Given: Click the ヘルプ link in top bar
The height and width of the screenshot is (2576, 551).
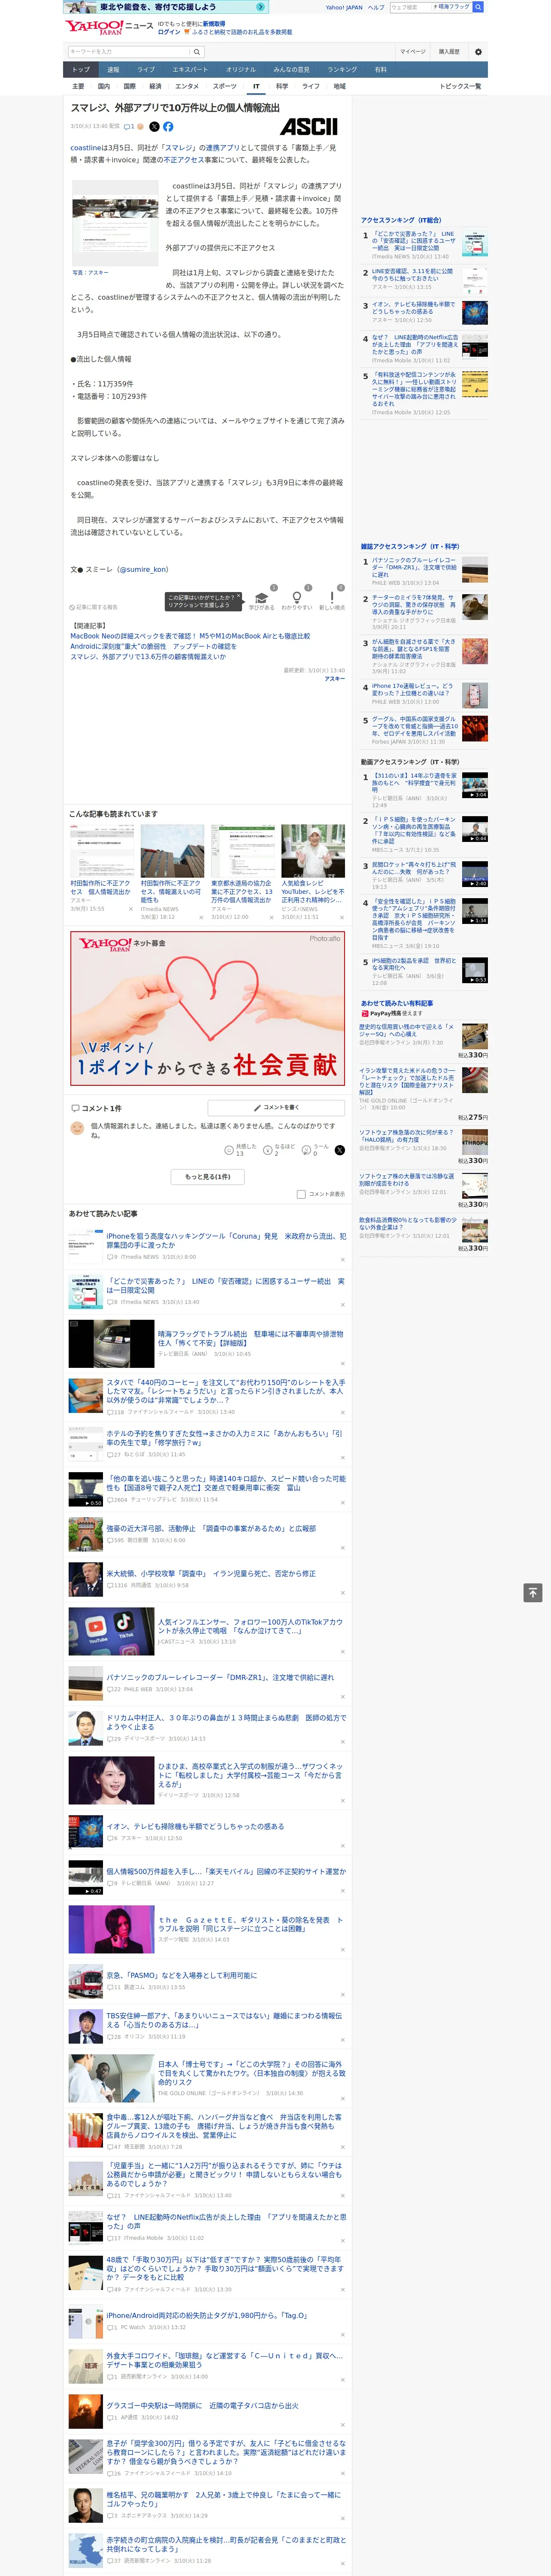Looking at the screenshot, I should coord(375,7).
